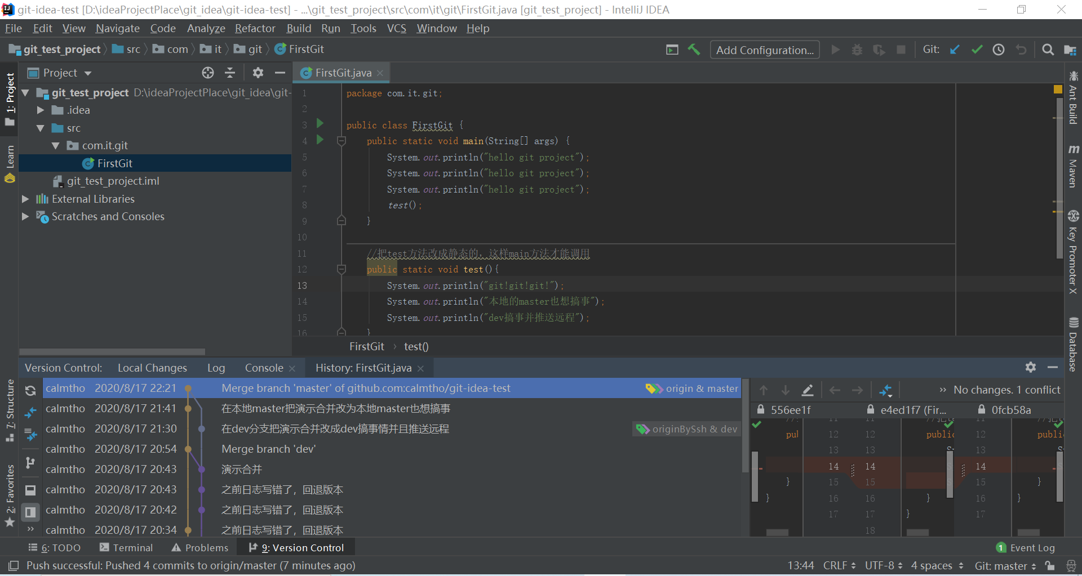Open the Terminal tool window

[x=126, y=548]
